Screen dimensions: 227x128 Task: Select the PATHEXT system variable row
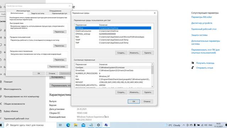[113, 82]
